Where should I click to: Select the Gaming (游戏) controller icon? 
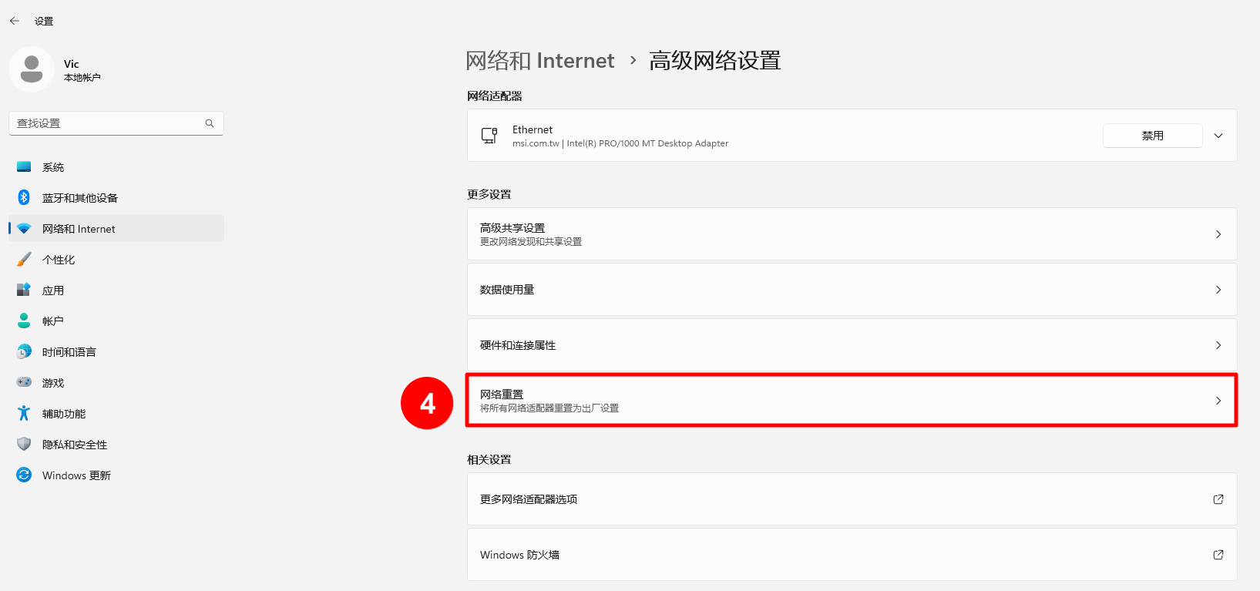(x=24, y=383)
